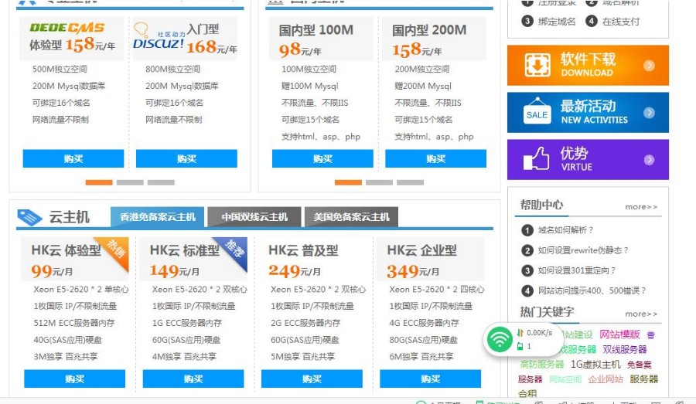Click step 3 circle beside 绑定域名
Viewport: 696px width, 404px height.
click(527, 21)
